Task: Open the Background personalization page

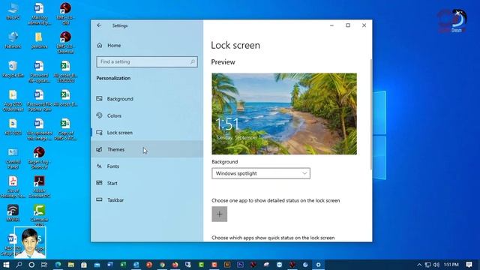Action: coord(147,99)
